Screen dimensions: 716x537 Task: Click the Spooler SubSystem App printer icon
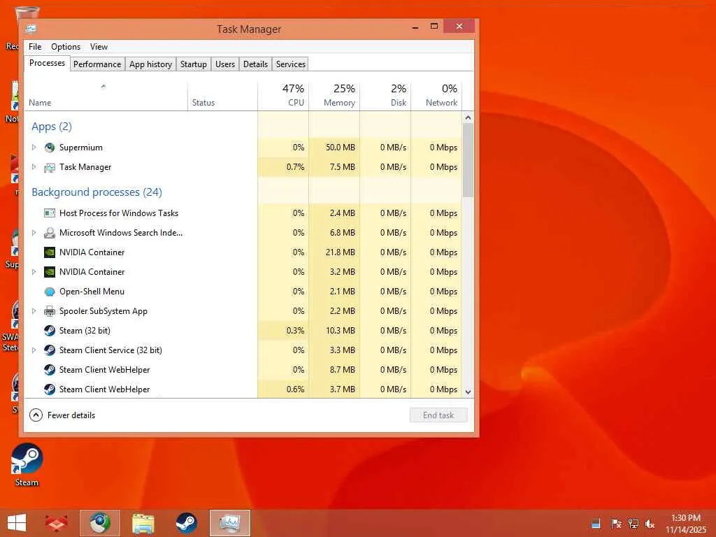click(x=50, y=311)
